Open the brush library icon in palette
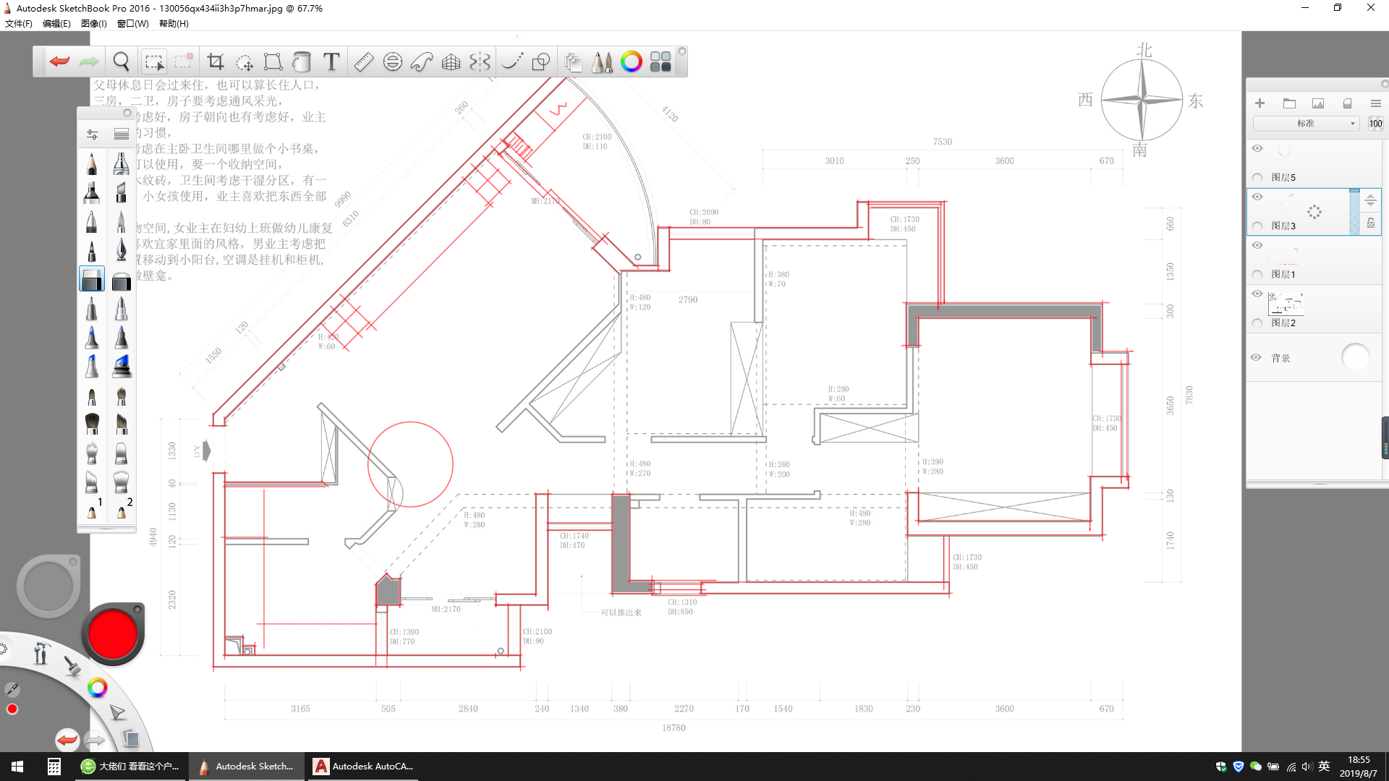This screenshot has width=1389, height=781. pyautogui.click(x=122, y=135)
